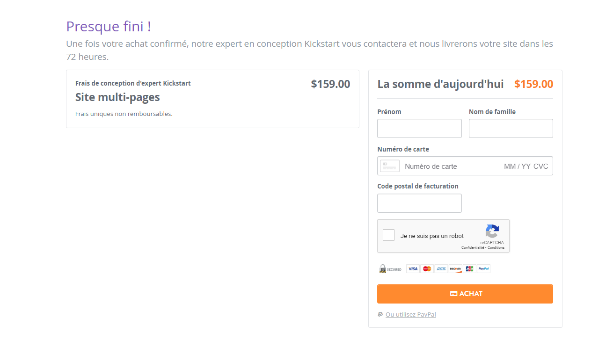Click the SSL Secured padlock badge
The image size is (606, 340).
tap(390, 269)
